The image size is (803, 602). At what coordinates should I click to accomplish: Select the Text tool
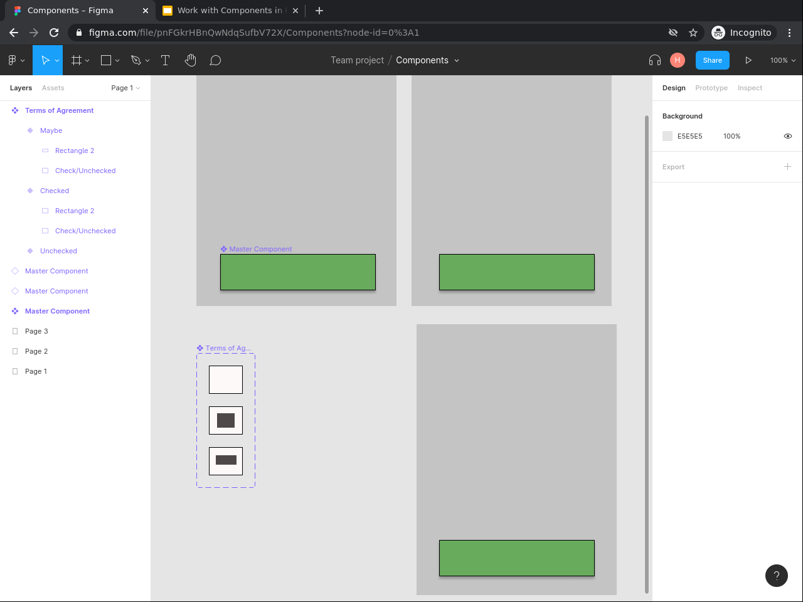coord(166,60)
